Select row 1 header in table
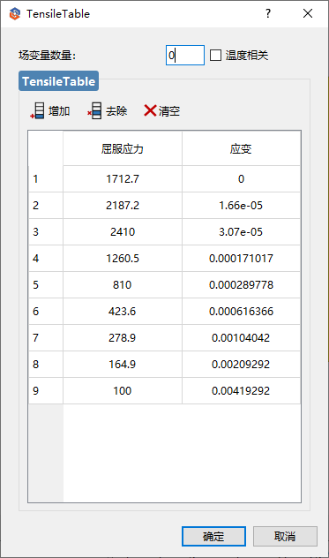The width and height of the screenshot is (329, 558). tap(46, 179)
